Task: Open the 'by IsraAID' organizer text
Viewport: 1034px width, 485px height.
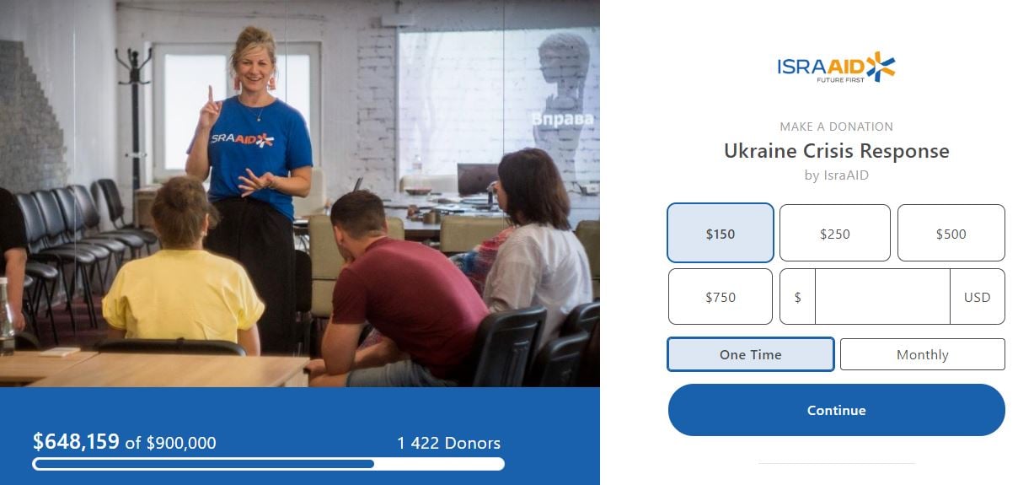Action: [837, 175]
